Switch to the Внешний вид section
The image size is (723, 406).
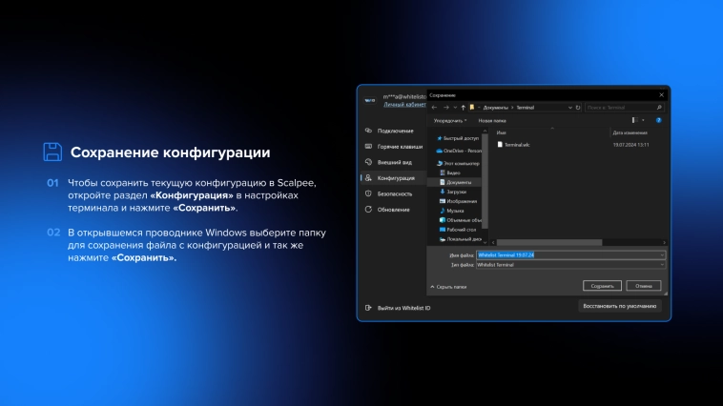(393, 162)
